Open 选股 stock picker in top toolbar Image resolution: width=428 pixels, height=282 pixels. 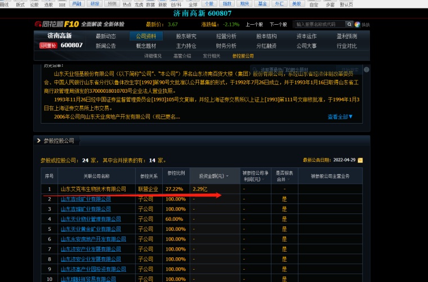coord(48,4)
